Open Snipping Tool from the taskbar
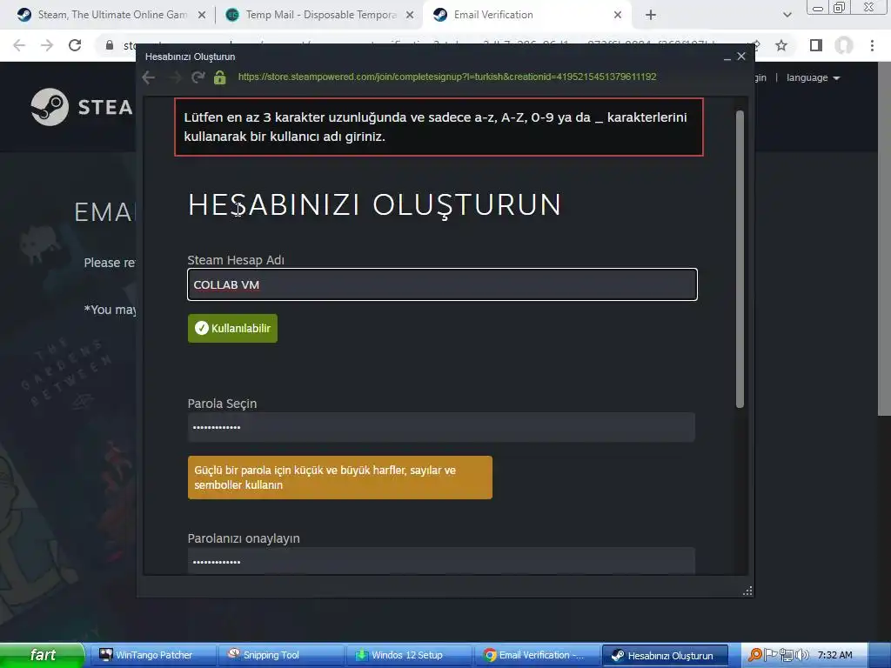 pyautogui.click(x=281, y=655)
